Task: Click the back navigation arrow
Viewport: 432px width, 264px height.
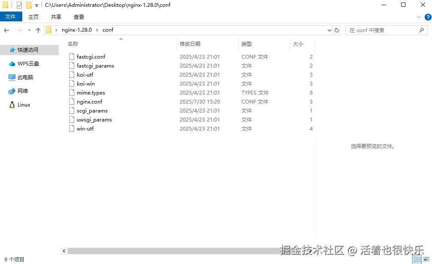Action: 6,30
